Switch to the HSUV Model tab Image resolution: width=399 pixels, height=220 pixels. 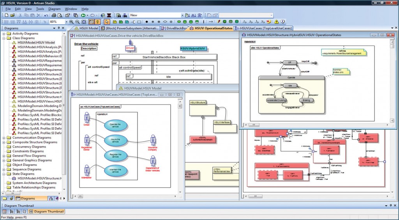(87, 28)
